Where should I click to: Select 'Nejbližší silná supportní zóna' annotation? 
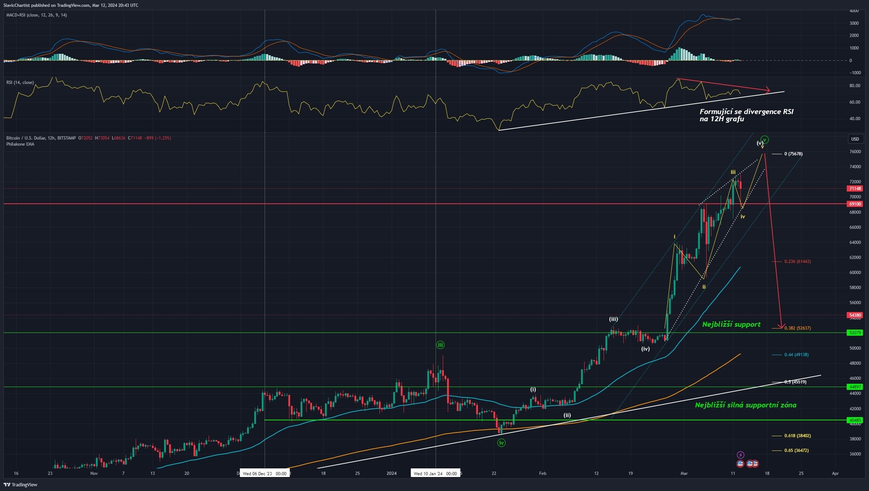coord(745,405)
